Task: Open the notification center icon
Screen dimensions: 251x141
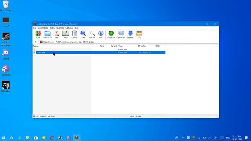Action: [246, 137]
